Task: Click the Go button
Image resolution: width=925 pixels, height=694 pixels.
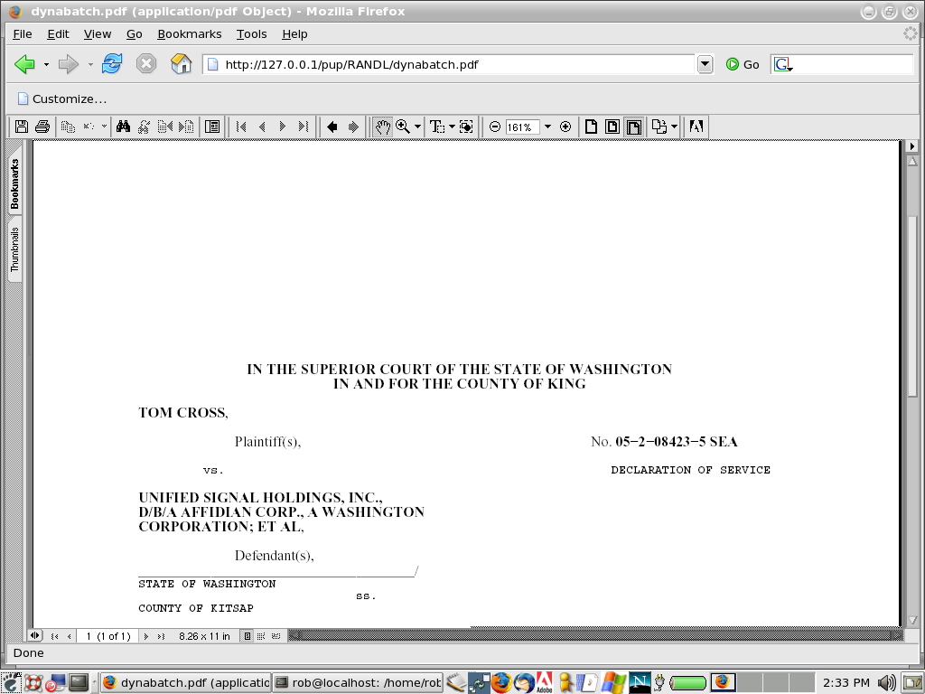Action: click(743, 64)
